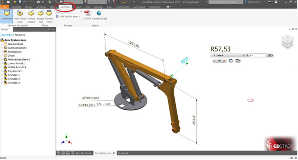Switch to the View ribbon tab

coord(109,7)
